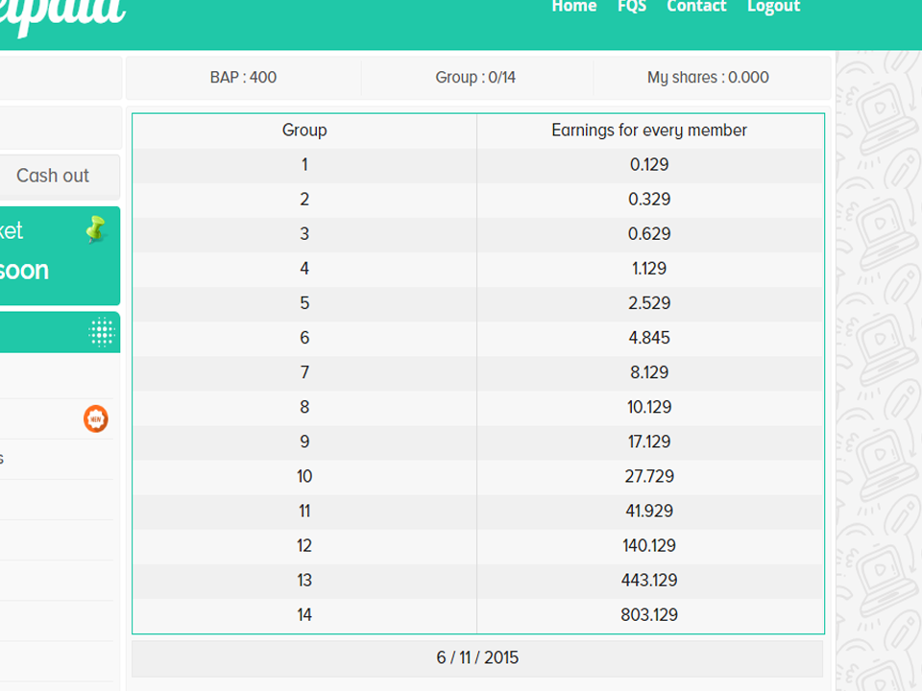Select the group 6 earnings value 4.845
The image size is (922, 691).
[x=649, y=338]
